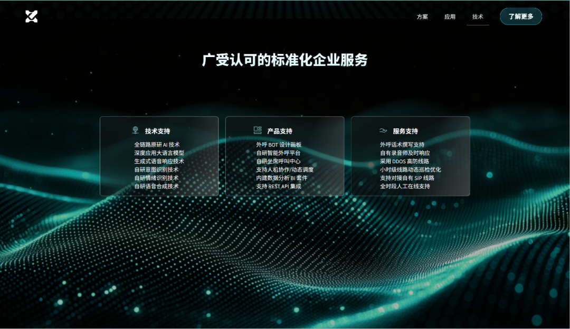Click 深度应用大语言模型 in 技术支持 card
This screenshot has width=570, height=329.
point(158,153)
